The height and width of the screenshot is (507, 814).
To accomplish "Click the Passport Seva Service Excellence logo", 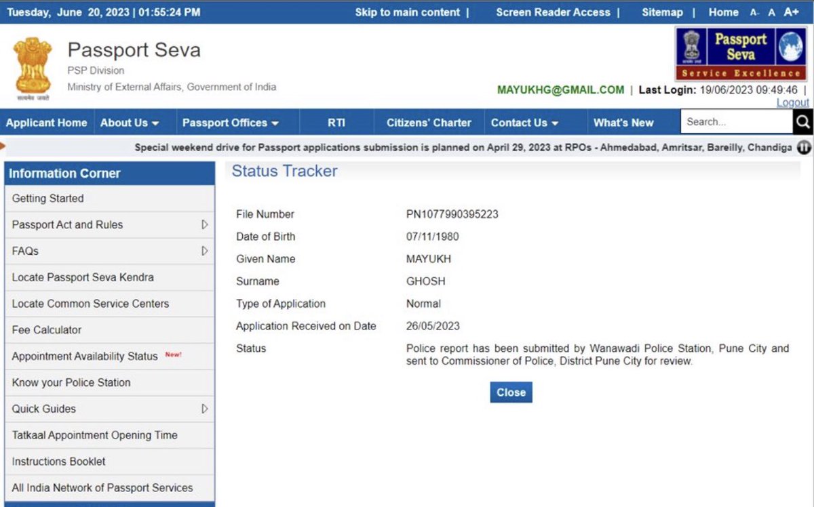I will coord(741,54).
